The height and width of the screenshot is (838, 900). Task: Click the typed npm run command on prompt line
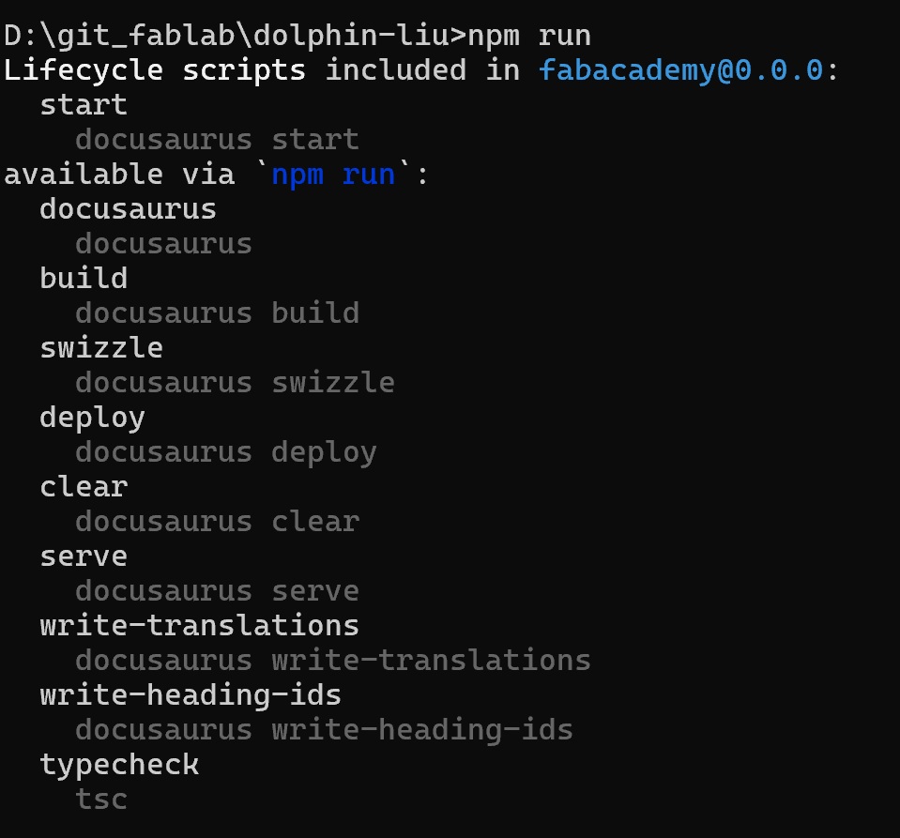[529, 36]
